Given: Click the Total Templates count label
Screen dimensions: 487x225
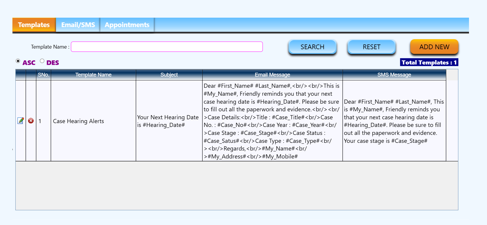Looking at the screenshot, I should [x=429, y=62].
